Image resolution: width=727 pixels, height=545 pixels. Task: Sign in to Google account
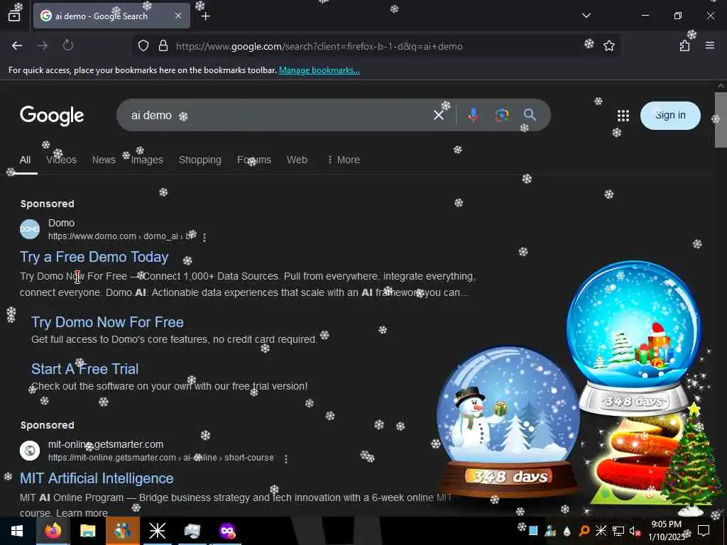(x=670, y=116)
